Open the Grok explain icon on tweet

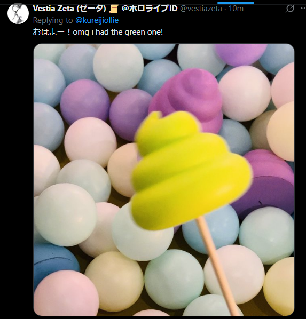click(290, 9)
